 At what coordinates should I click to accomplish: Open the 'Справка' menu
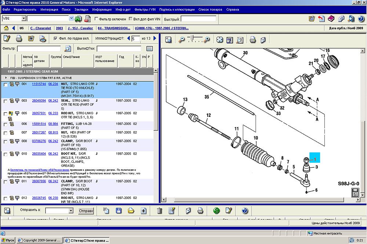tap(232, 9)
